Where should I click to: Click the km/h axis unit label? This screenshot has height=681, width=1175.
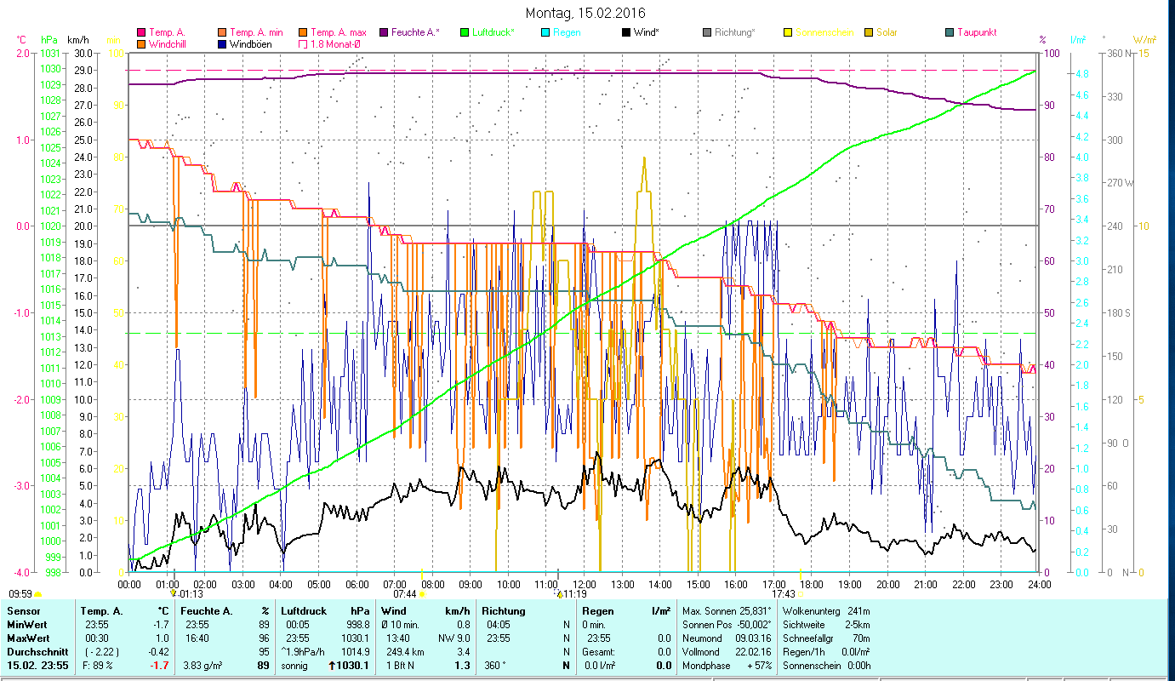coord(77,40)
